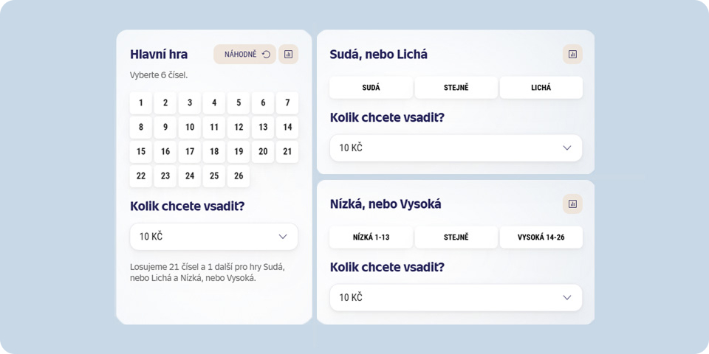Select the SUDÁ option
The height and width of the screenshot is (354, 709).
pyautogui.click(x=371, y=88)
